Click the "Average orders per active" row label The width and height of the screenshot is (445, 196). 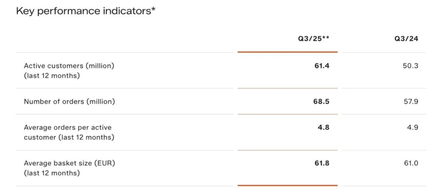click(x=68, y=127)
